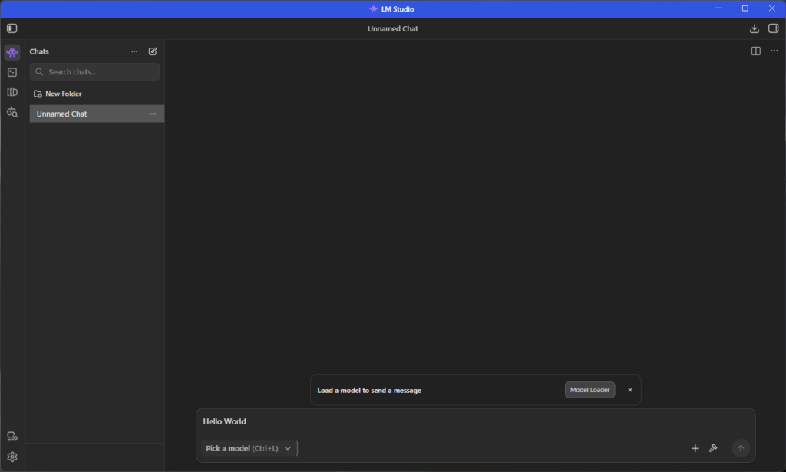The width and height of the screenshot is (786, 472).
Task: Open the chat area three-dot options menu at top right
Action: tap(774, 51)
